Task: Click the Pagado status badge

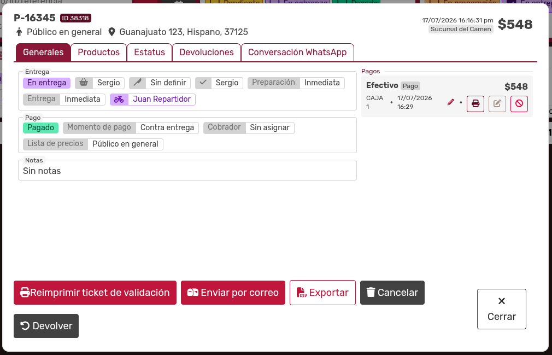Action: (41, 127)
